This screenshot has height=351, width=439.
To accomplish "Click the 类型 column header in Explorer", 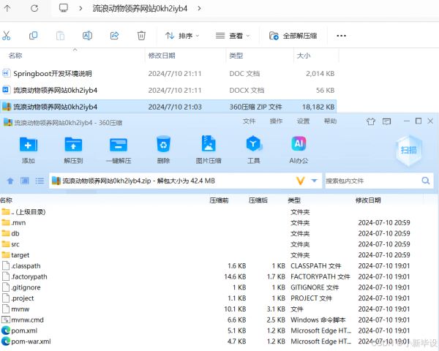I will 236,56.
